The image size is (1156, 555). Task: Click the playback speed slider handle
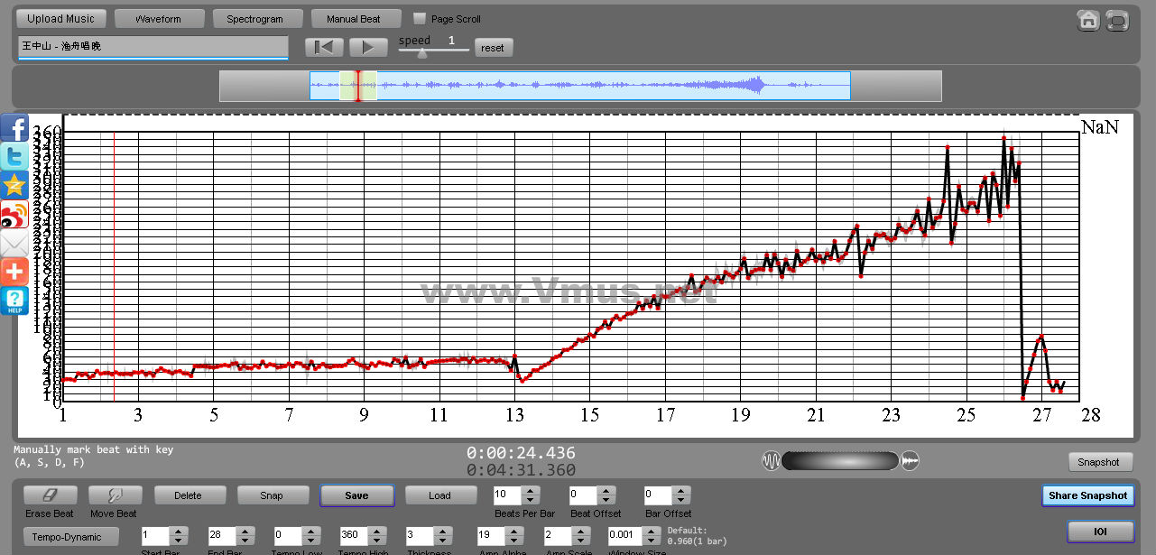[x=421, y=52]
